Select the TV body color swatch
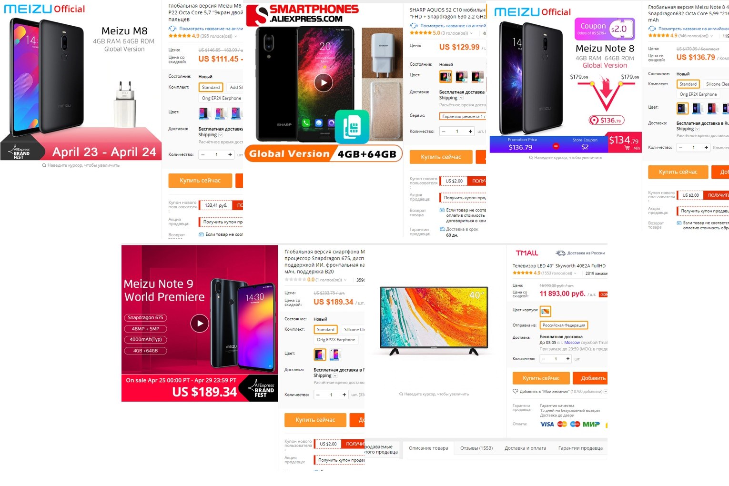The width and height of the screenshot is (729, 486). tap(546, 311)
